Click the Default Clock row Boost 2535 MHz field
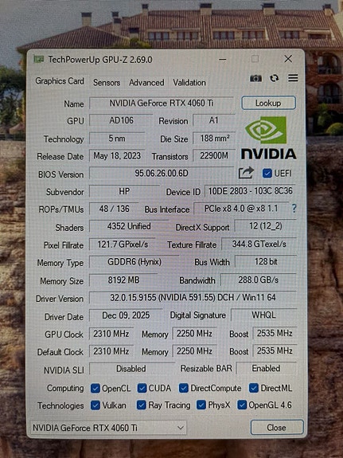Viewport: 343px width, 458px height. (x=275, y=350)
